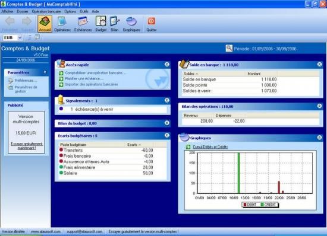
Task: Open Cumul Débits et Crédits link
Action: pos(210,147)
